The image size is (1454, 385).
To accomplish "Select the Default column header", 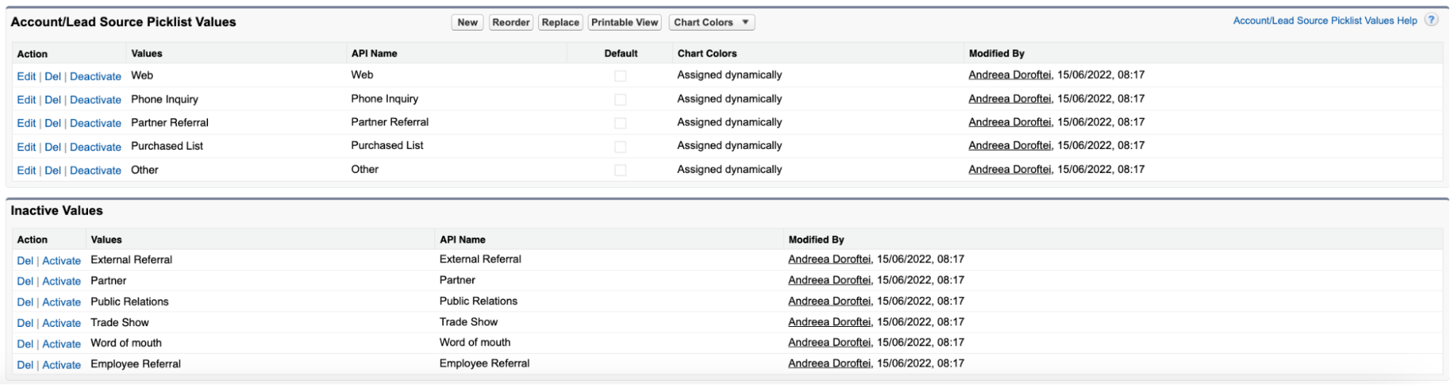I will point(620,54).
